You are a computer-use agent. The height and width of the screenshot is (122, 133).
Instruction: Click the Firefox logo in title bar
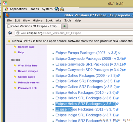[x=8, y=15]
